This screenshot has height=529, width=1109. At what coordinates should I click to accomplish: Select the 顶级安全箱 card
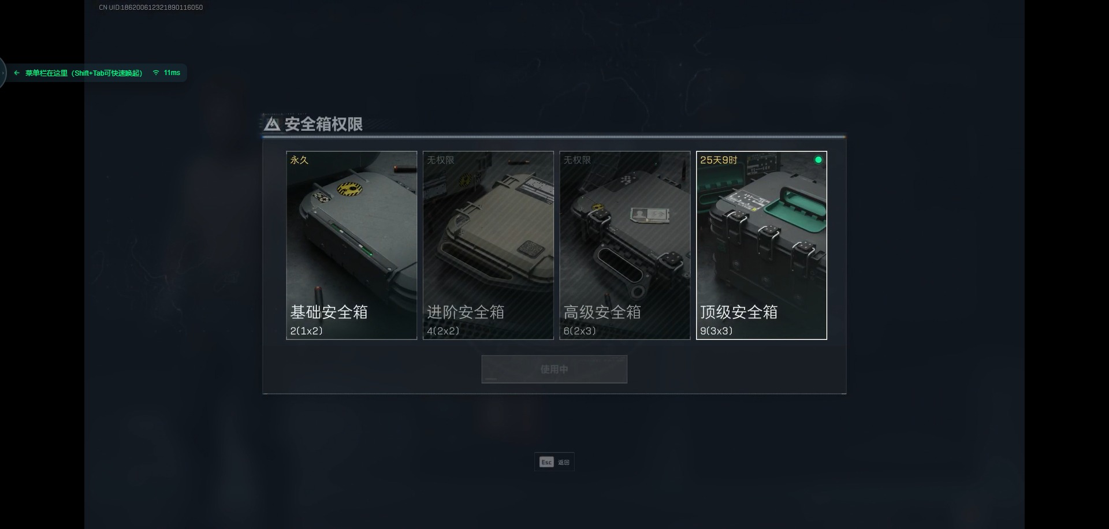coord(761,245)
